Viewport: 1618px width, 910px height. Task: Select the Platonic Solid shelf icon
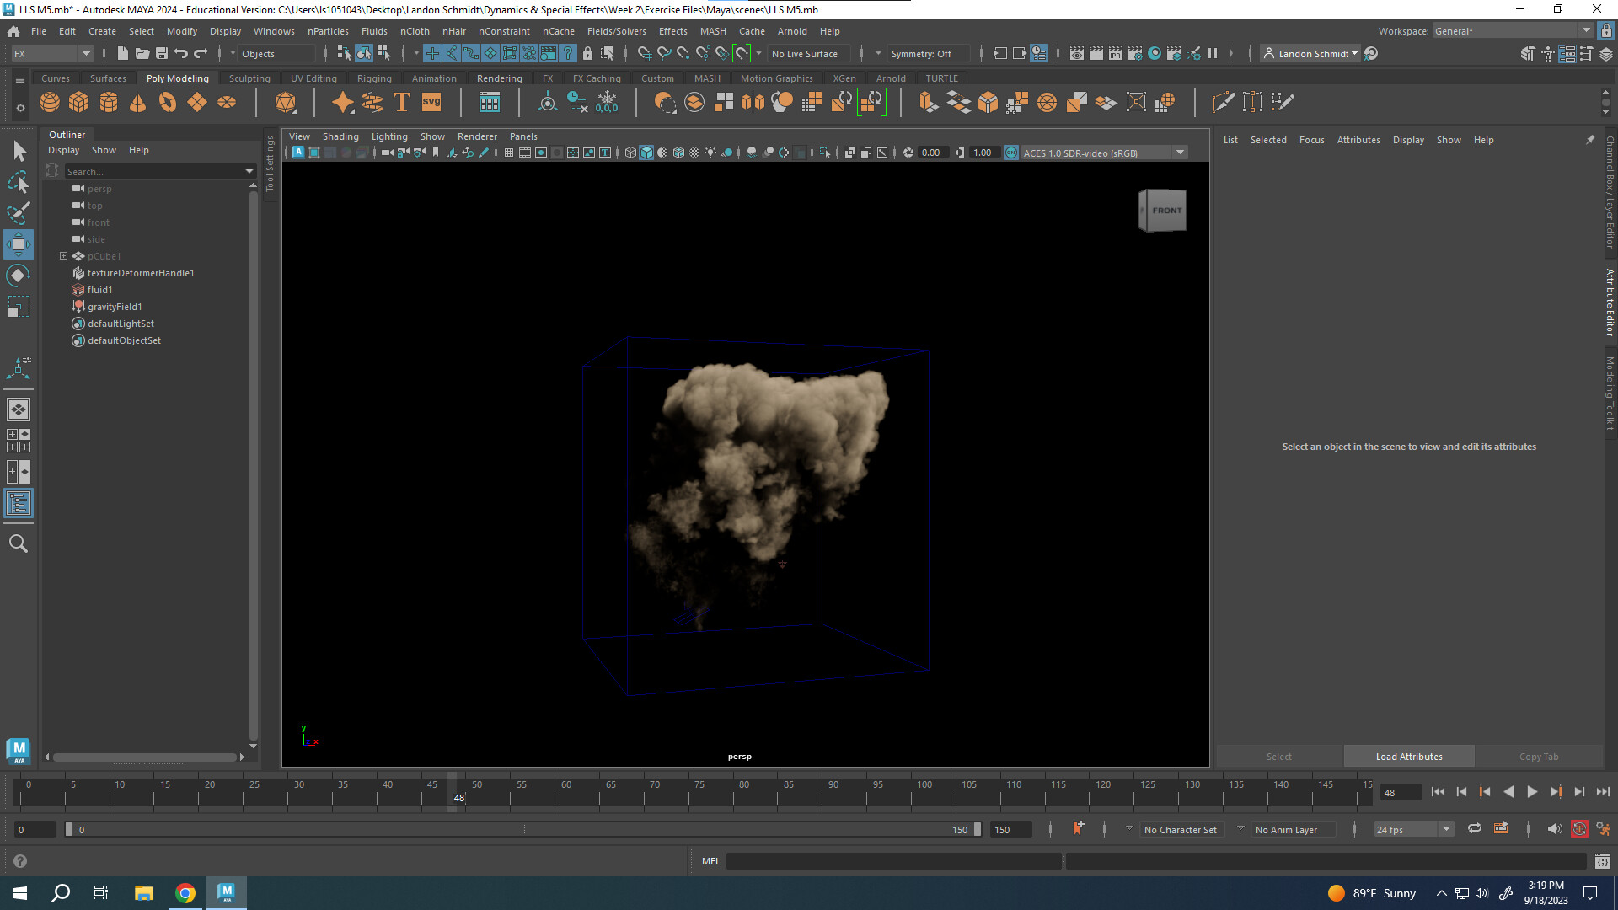pos(286,102)
